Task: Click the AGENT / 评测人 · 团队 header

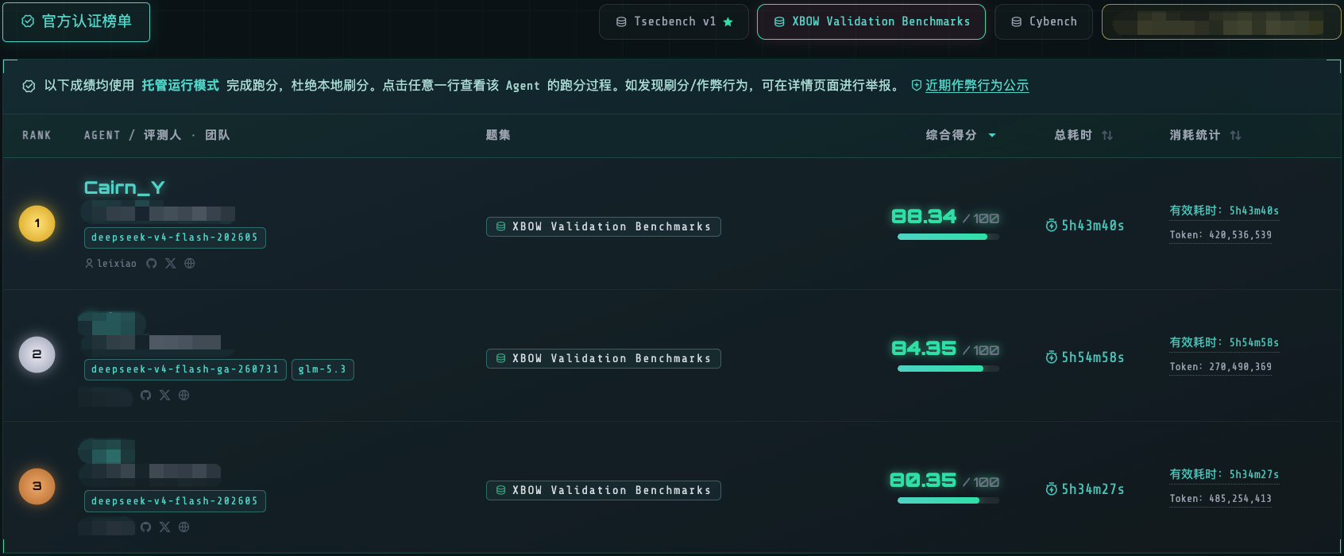Action: pos(157,136)
